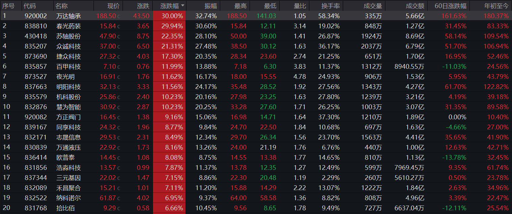Click stock code 920082
The height and width of the screenshot is (214, 512).
tap(36, 117)
